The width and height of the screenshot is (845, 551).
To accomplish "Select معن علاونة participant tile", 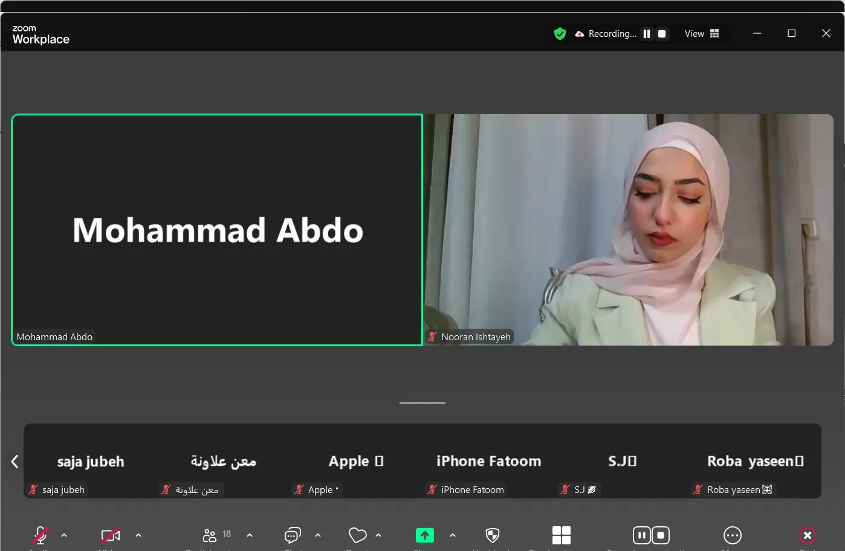I will (x=223, y=461).
